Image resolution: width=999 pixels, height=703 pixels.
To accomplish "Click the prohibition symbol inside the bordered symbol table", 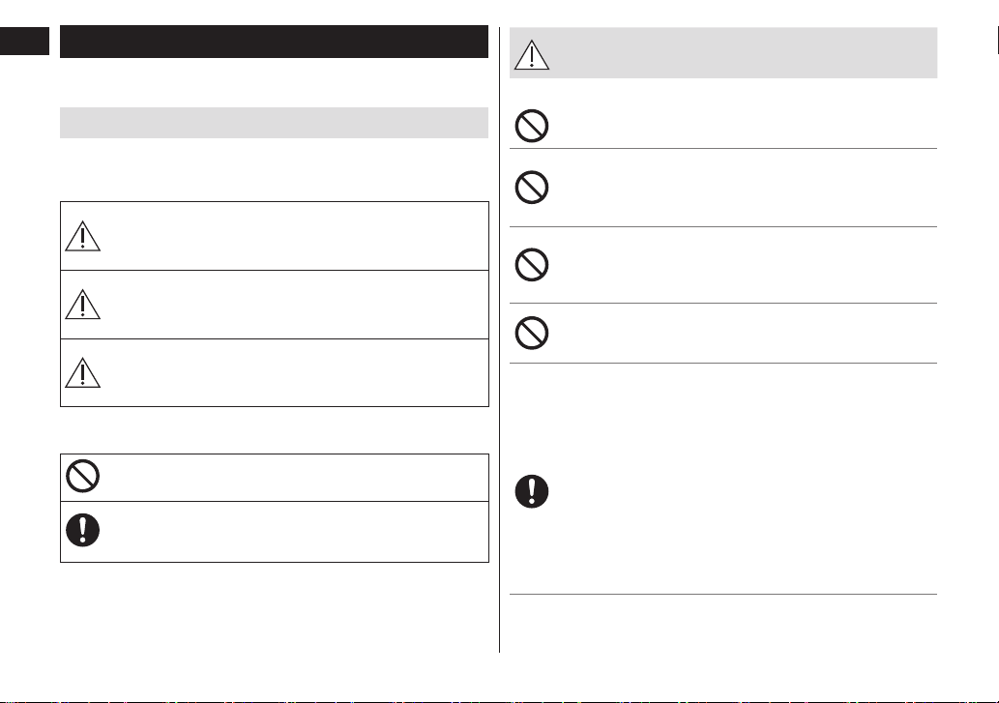I will (83, 476).
